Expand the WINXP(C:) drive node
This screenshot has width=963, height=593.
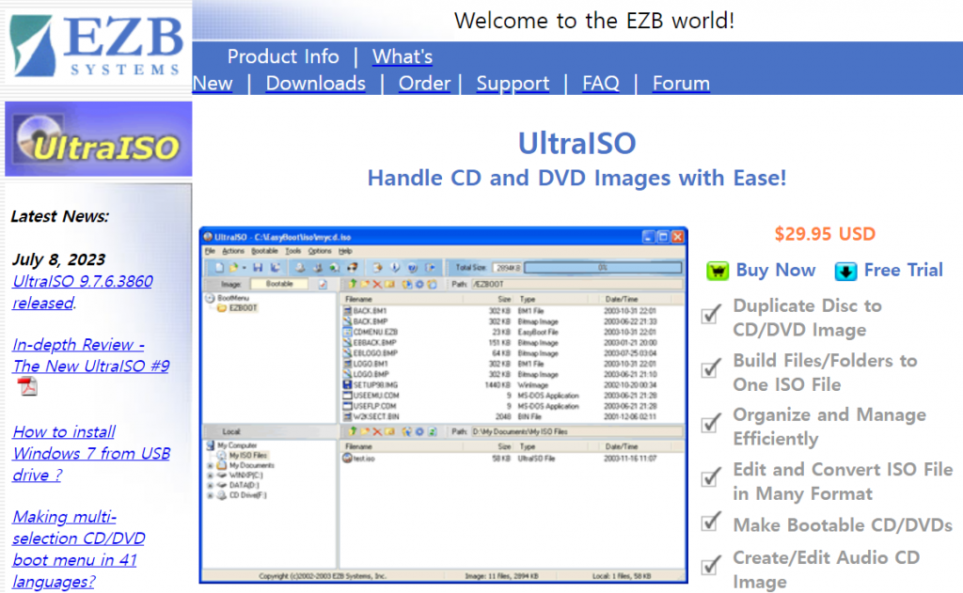[x=210, y=476]
